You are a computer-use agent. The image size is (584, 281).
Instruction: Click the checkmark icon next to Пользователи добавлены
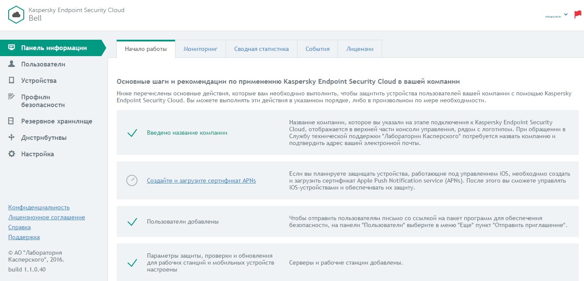click(x=132, y=222)
